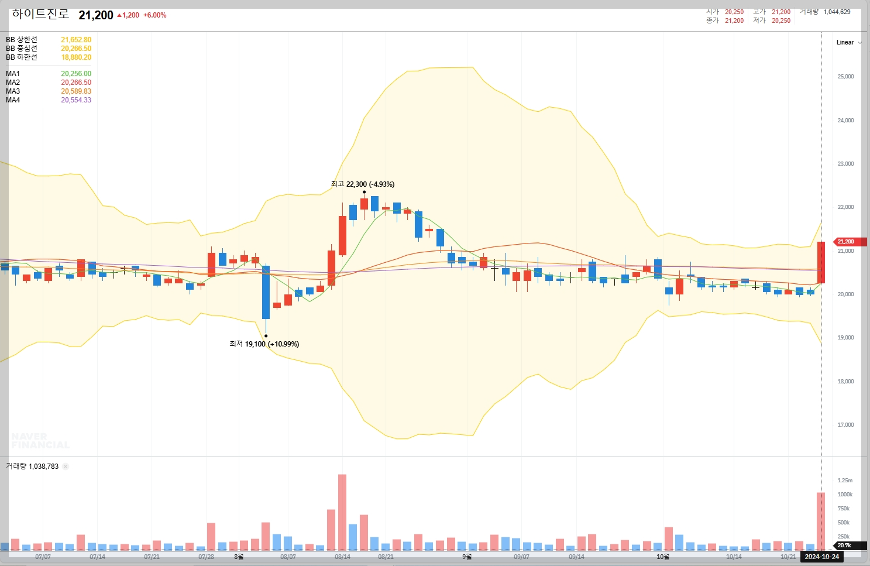Remove the 거래량 volume indicator with the x icon
870x566 pixels.
point(66,466)
